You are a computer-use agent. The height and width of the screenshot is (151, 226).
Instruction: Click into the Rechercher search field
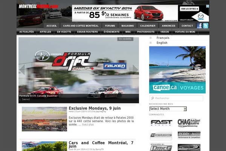pos(176,98)
